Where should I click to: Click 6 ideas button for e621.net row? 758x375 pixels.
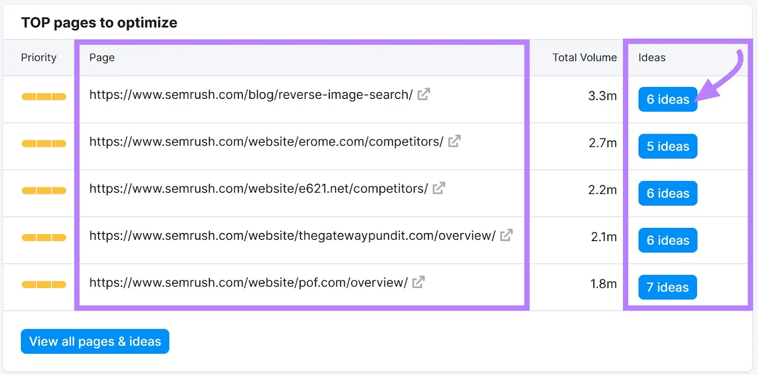[668, 193]
